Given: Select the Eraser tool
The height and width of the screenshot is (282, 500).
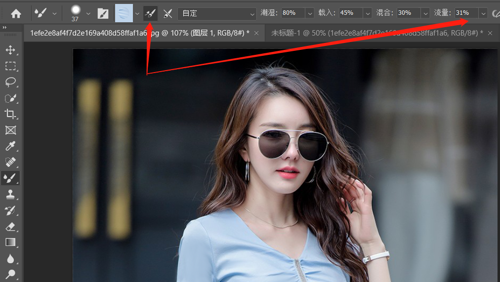Looking at the screenshot, I should 10,227.
